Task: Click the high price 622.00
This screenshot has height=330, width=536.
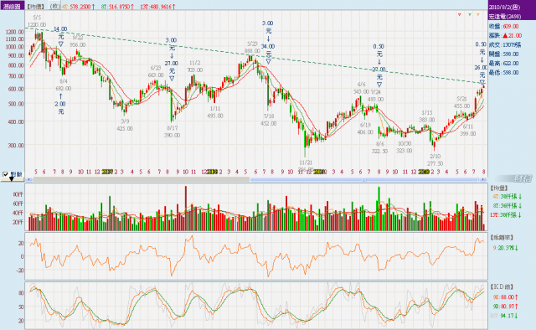Action: tap(510, 64)
